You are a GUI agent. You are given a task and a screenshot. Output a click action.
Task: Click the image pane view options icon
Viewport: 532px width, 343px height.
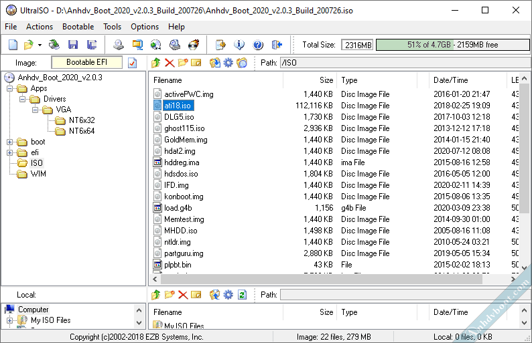pos(242,63)
